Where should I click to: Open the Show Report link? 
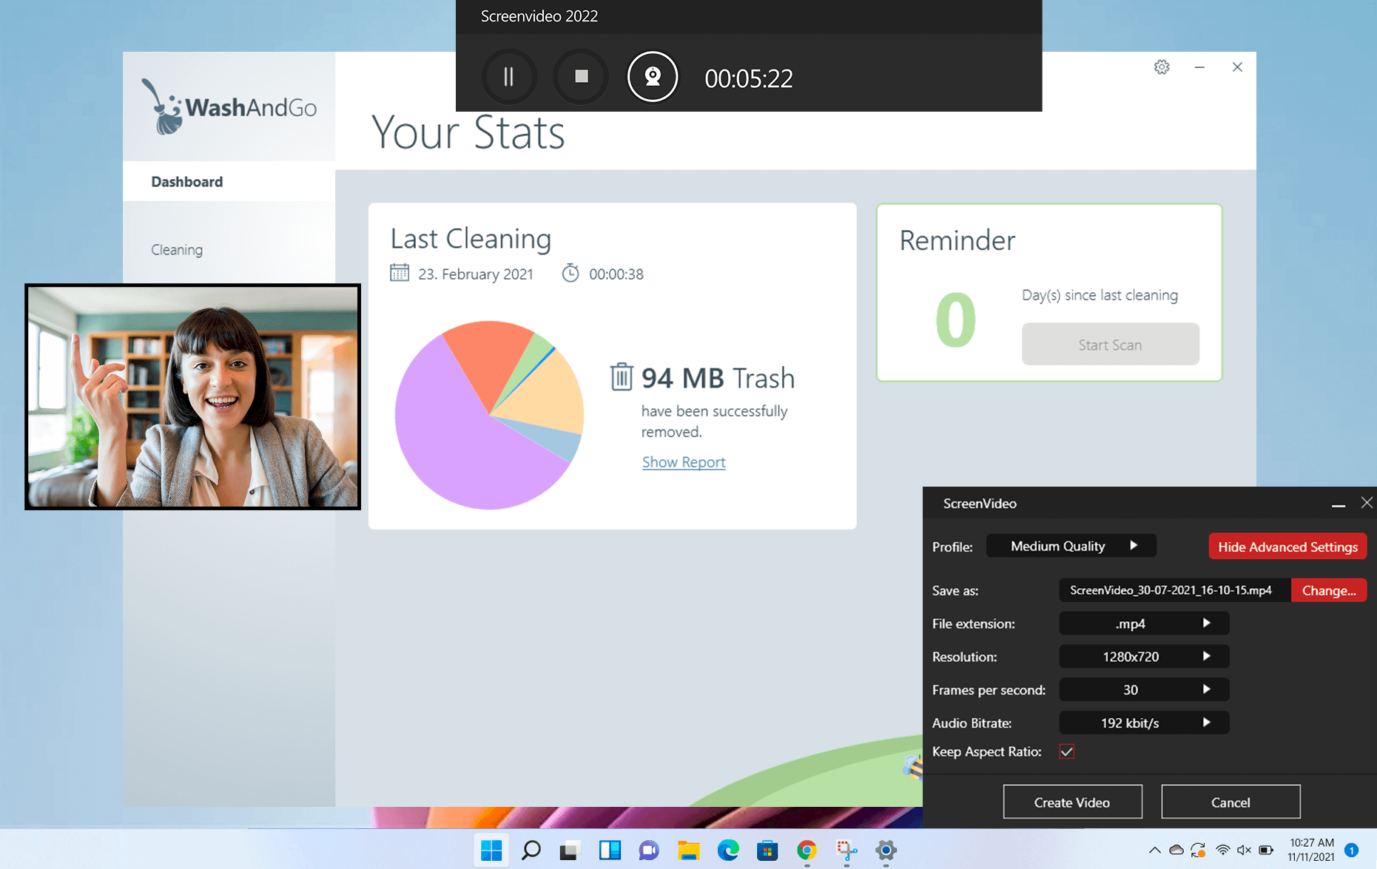point(683,461)
